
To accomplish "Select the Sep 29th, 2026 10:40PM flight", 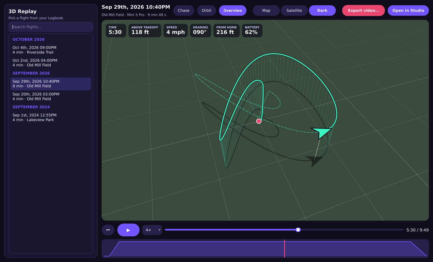I will 51,84.
